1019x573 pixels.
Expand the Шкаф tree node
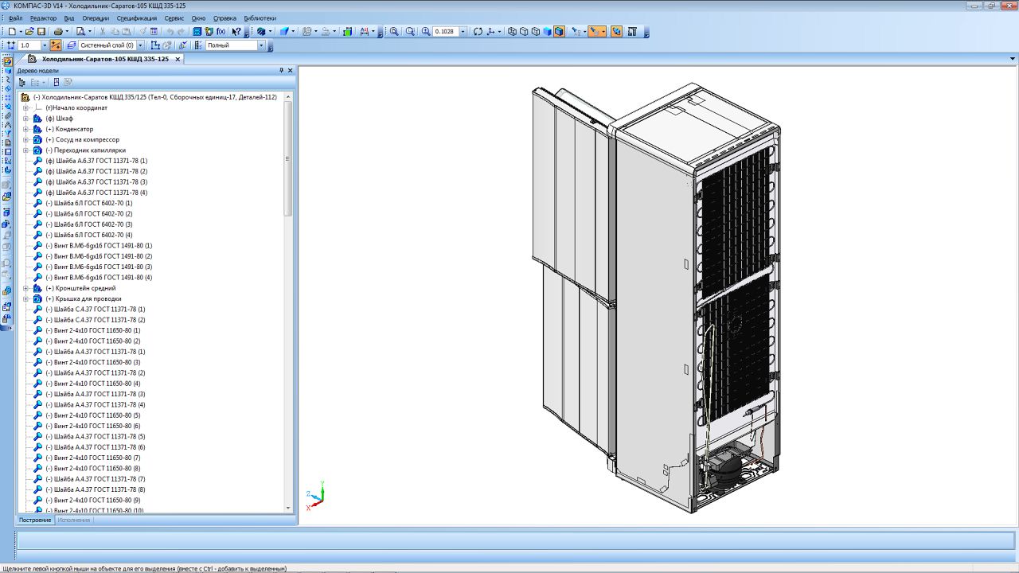coord(25,119)
